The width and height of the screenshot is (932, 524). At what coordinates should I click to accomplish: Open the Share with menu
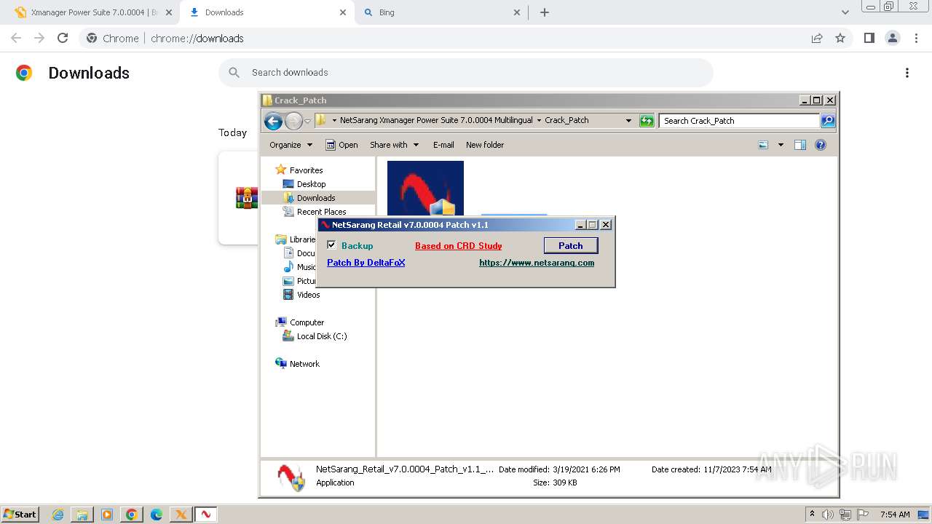394,145
